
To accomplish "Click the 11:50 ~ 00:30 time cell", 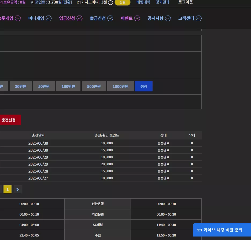I will tap(166, 235).
